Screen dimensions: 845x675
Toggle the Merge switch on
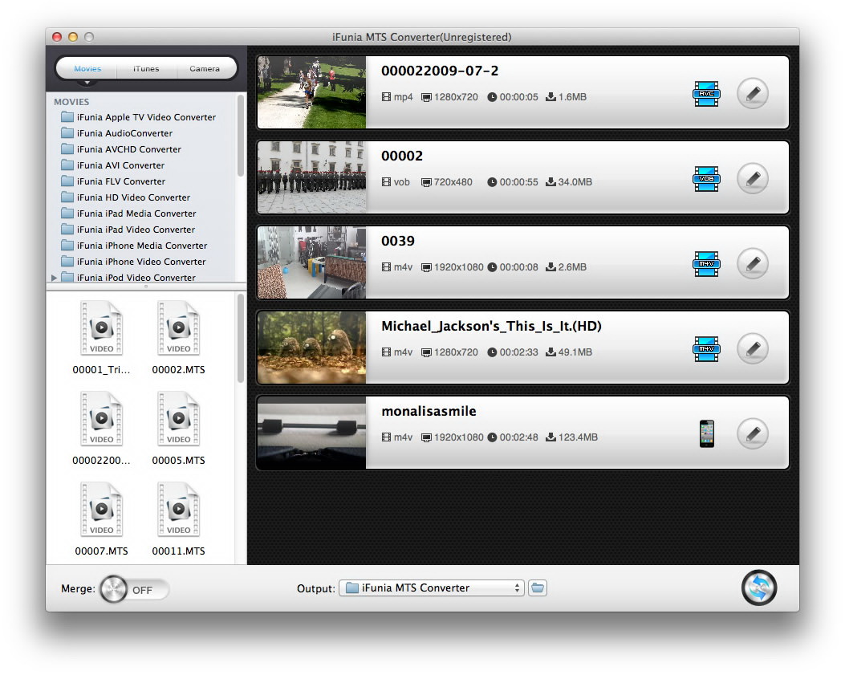(x=134, y=589)
